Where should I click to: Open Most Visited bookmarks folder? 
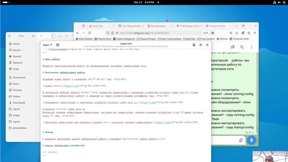(84, 39)
